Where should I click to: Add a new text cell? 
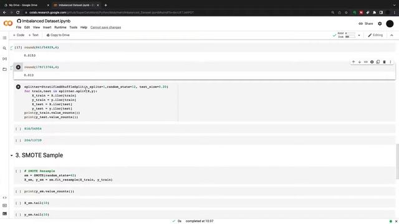click(x=33, y=35)
